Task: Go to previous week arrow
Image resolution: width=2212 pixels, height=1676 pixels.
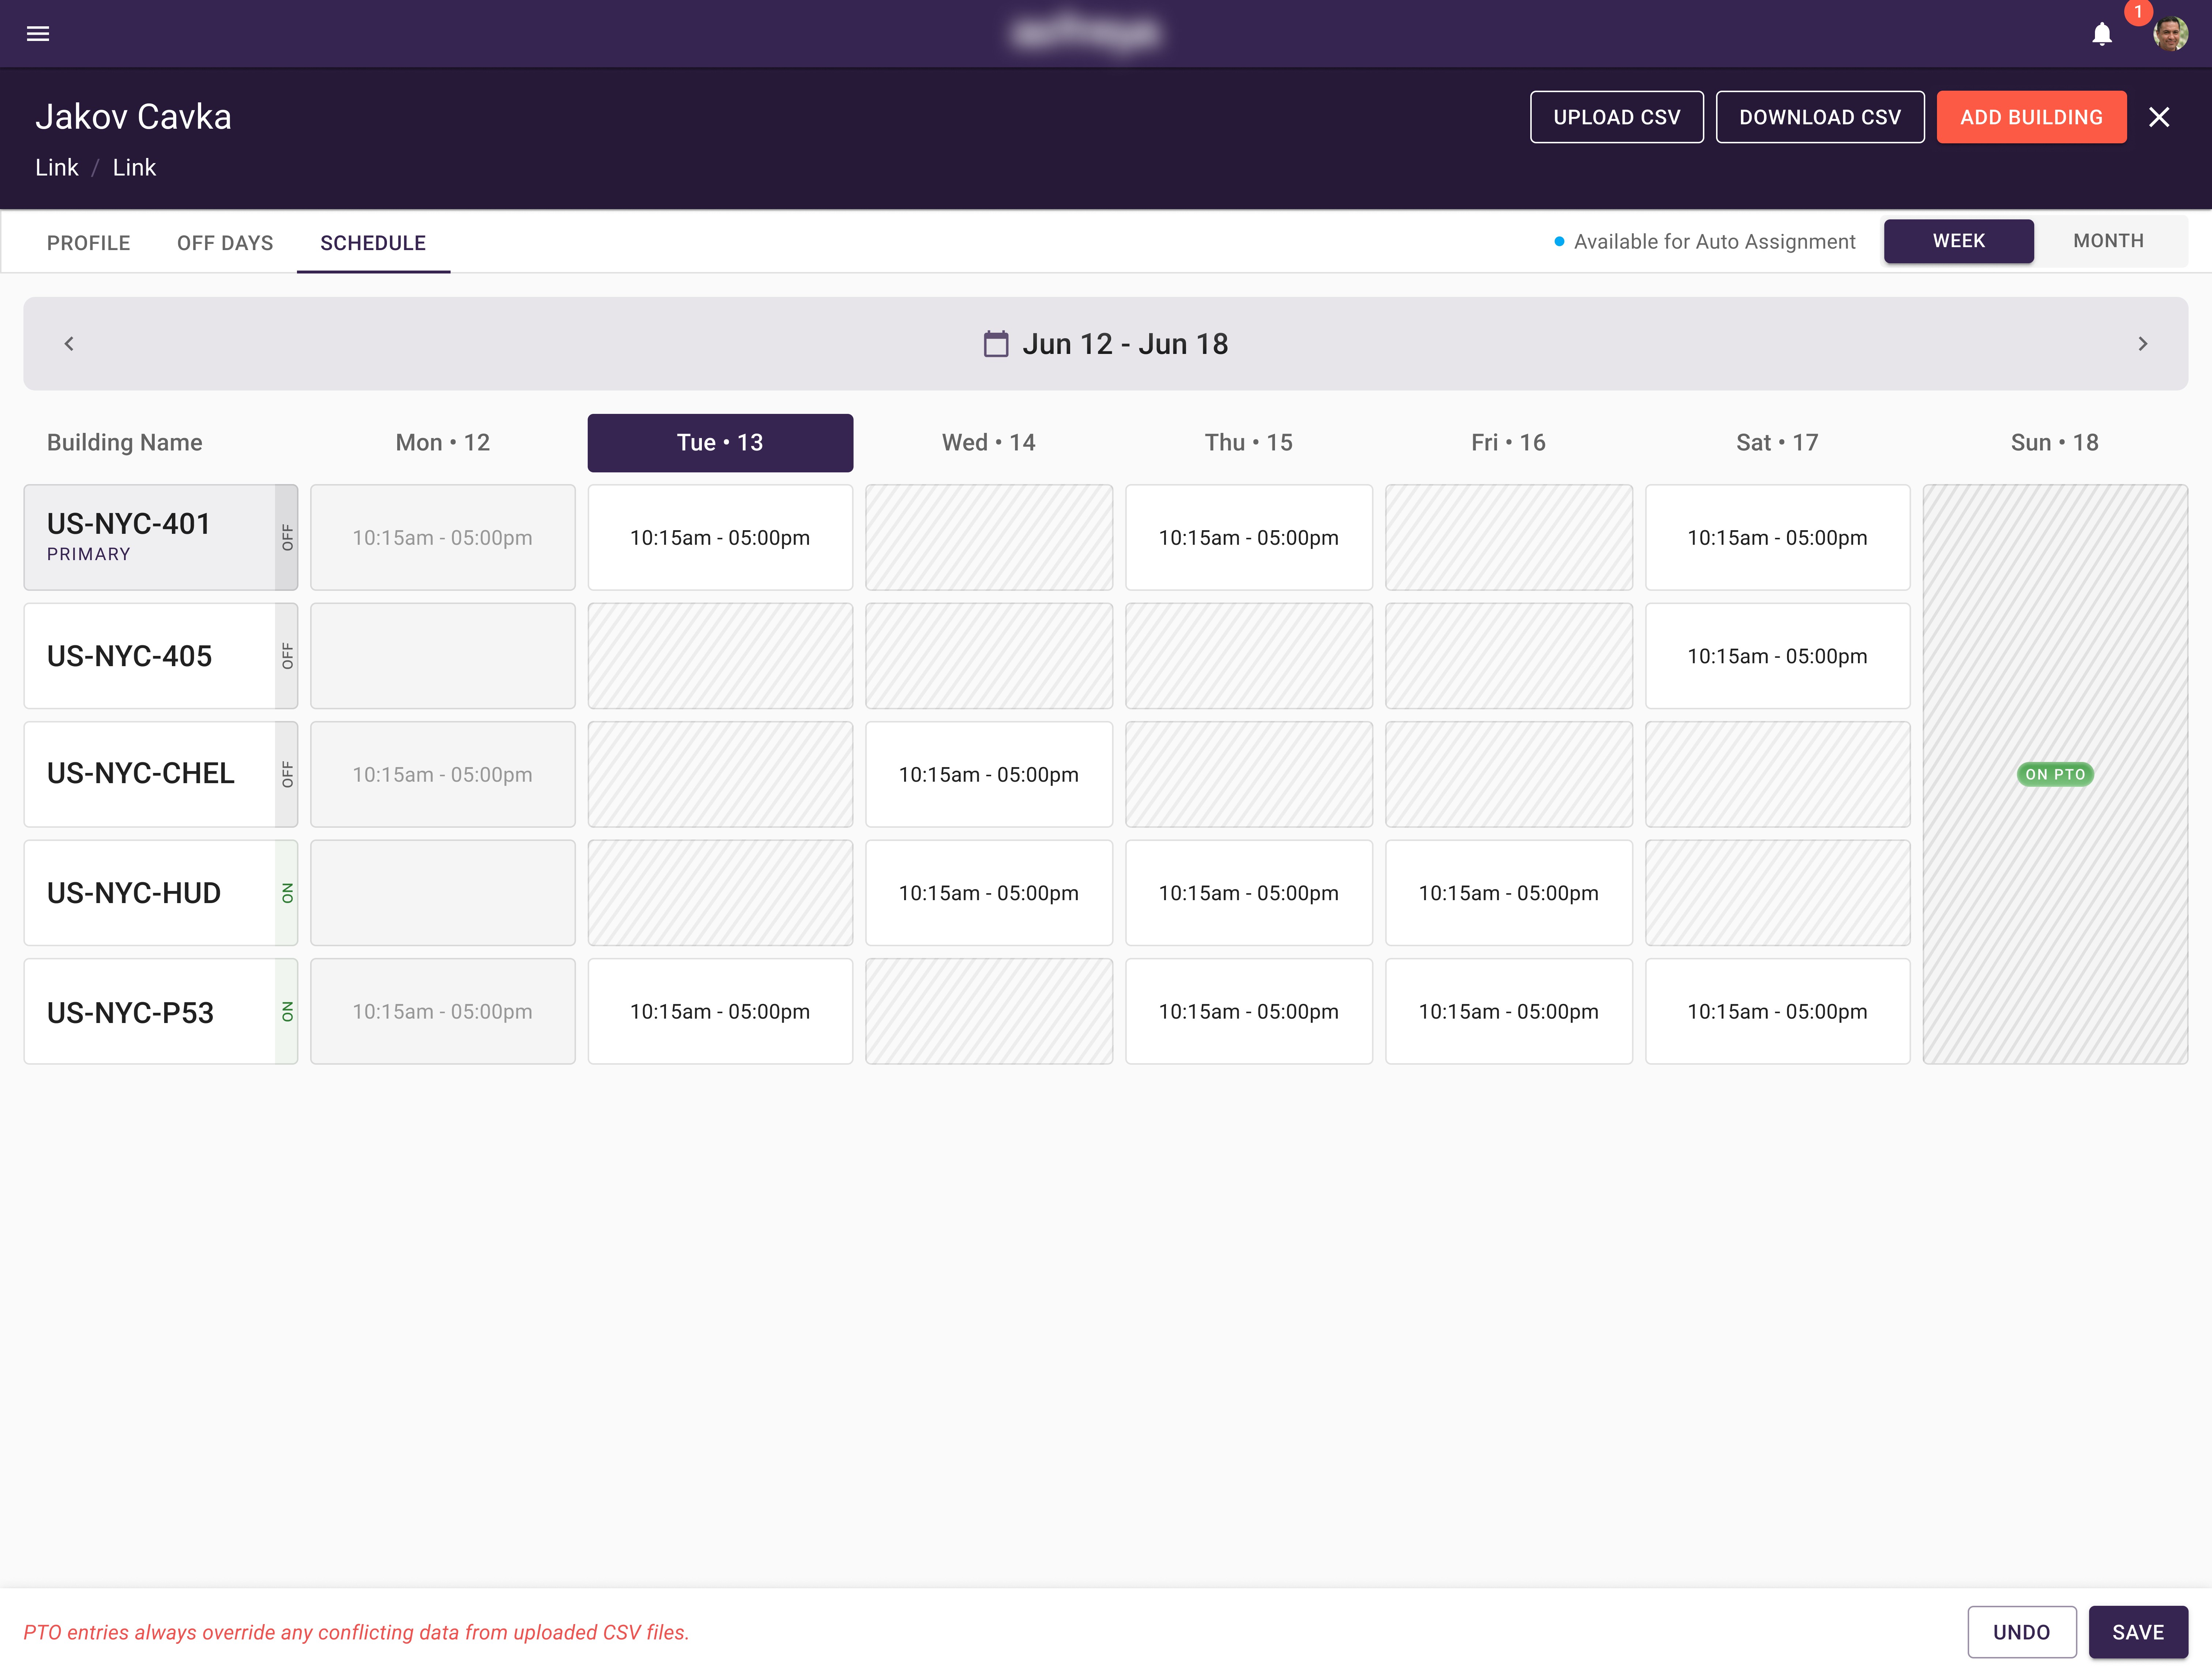Action: (69, 344)
